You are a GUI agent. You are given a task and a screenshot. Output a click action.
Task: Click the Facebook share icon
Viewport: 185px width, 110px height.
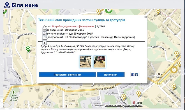(133, 75)
